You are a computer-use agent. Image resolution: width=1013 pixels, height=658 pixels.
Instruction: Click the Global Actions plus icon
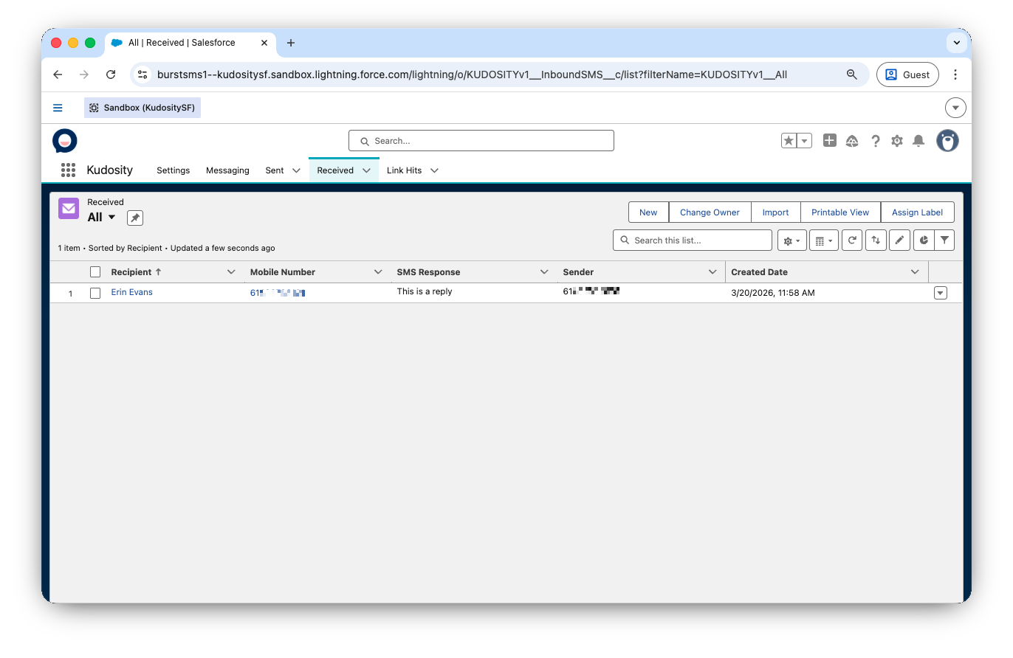pos(830,141)
